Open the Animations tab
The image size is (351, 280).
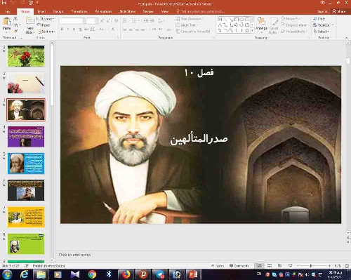pos(103,11)
